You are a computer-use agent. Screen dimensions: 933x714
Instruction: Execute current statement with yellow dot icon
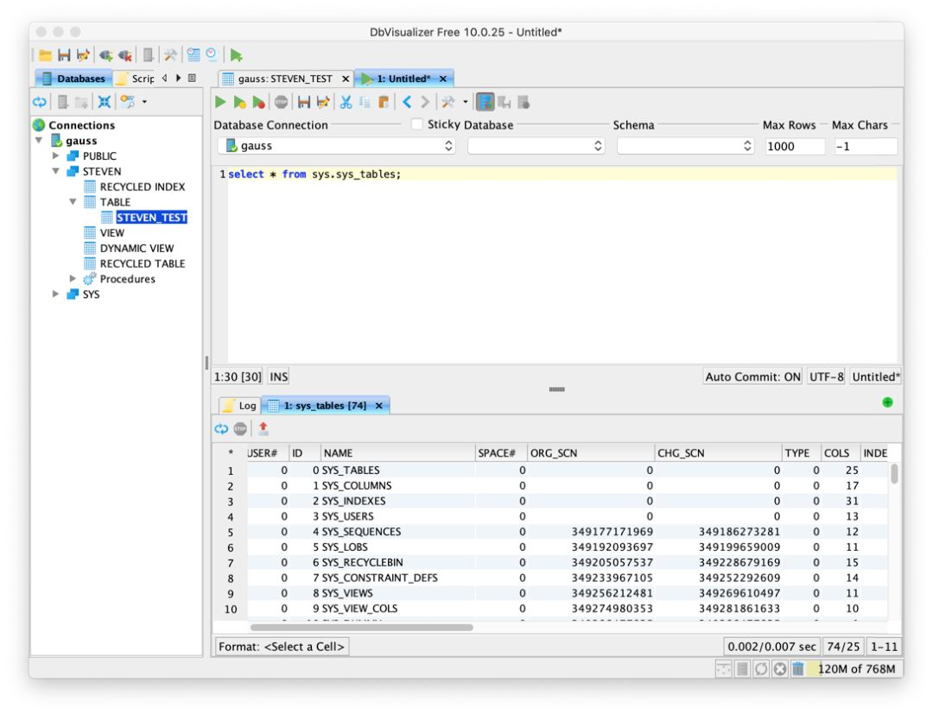240,102
